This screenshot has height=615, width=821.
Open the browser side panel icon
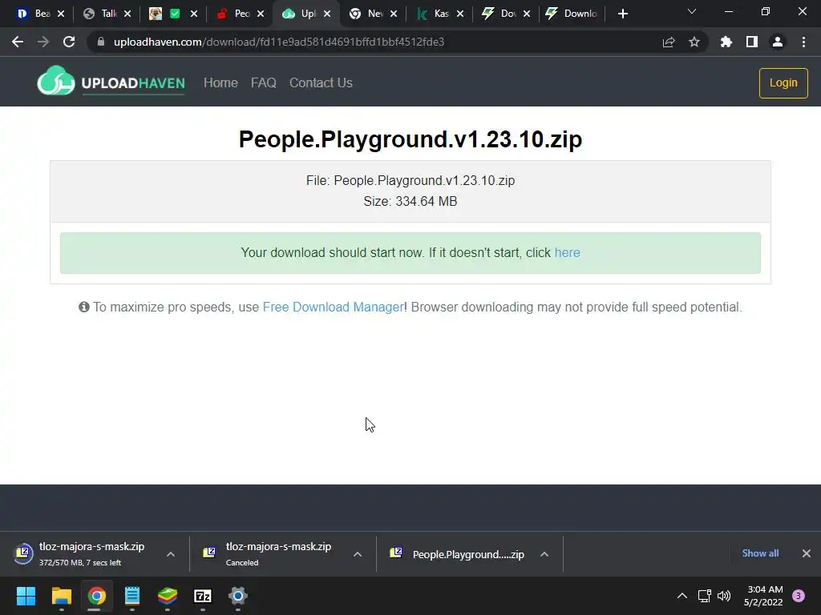(x=752, y=42)
